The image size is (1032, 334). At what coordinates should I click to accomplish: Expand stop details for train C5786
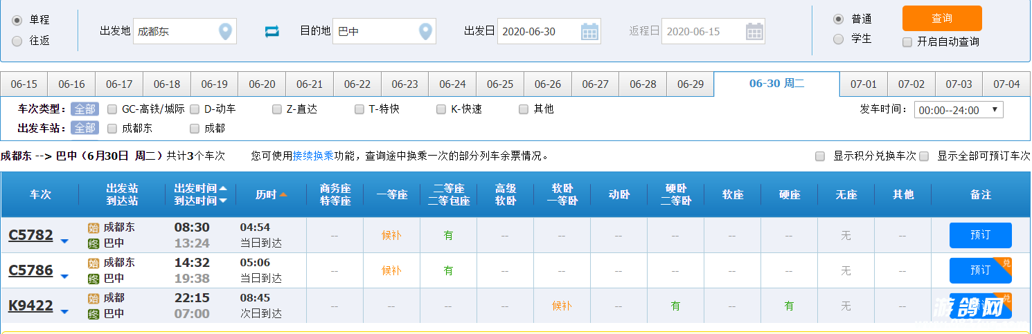[64, 277]
